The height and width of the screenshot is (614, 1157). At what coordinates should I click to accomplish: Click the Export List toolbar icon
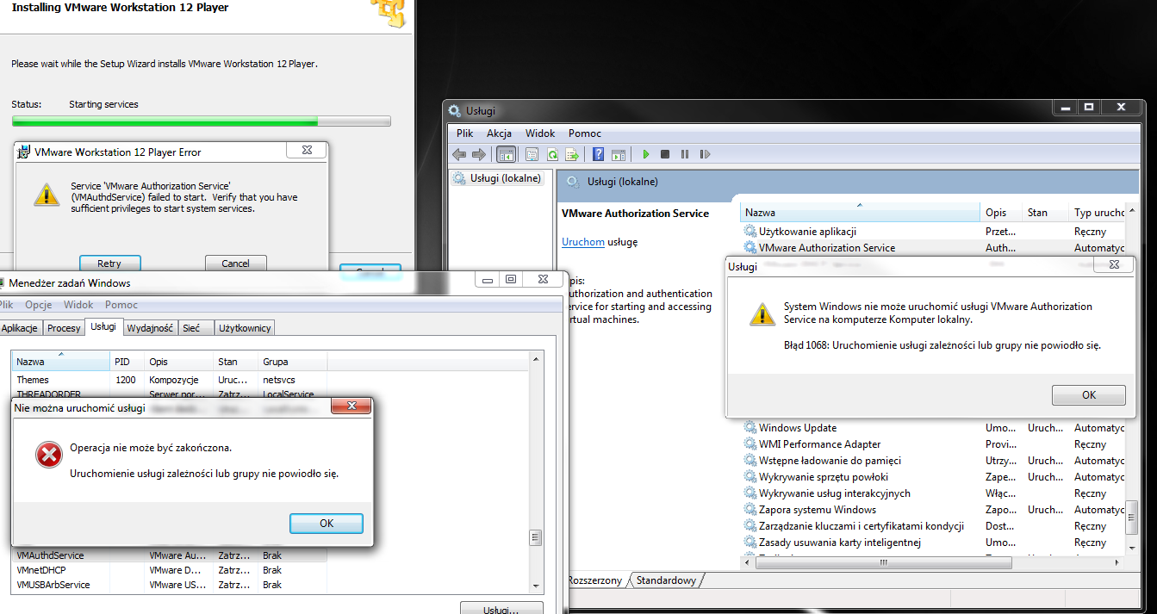(x=571, y=154)
